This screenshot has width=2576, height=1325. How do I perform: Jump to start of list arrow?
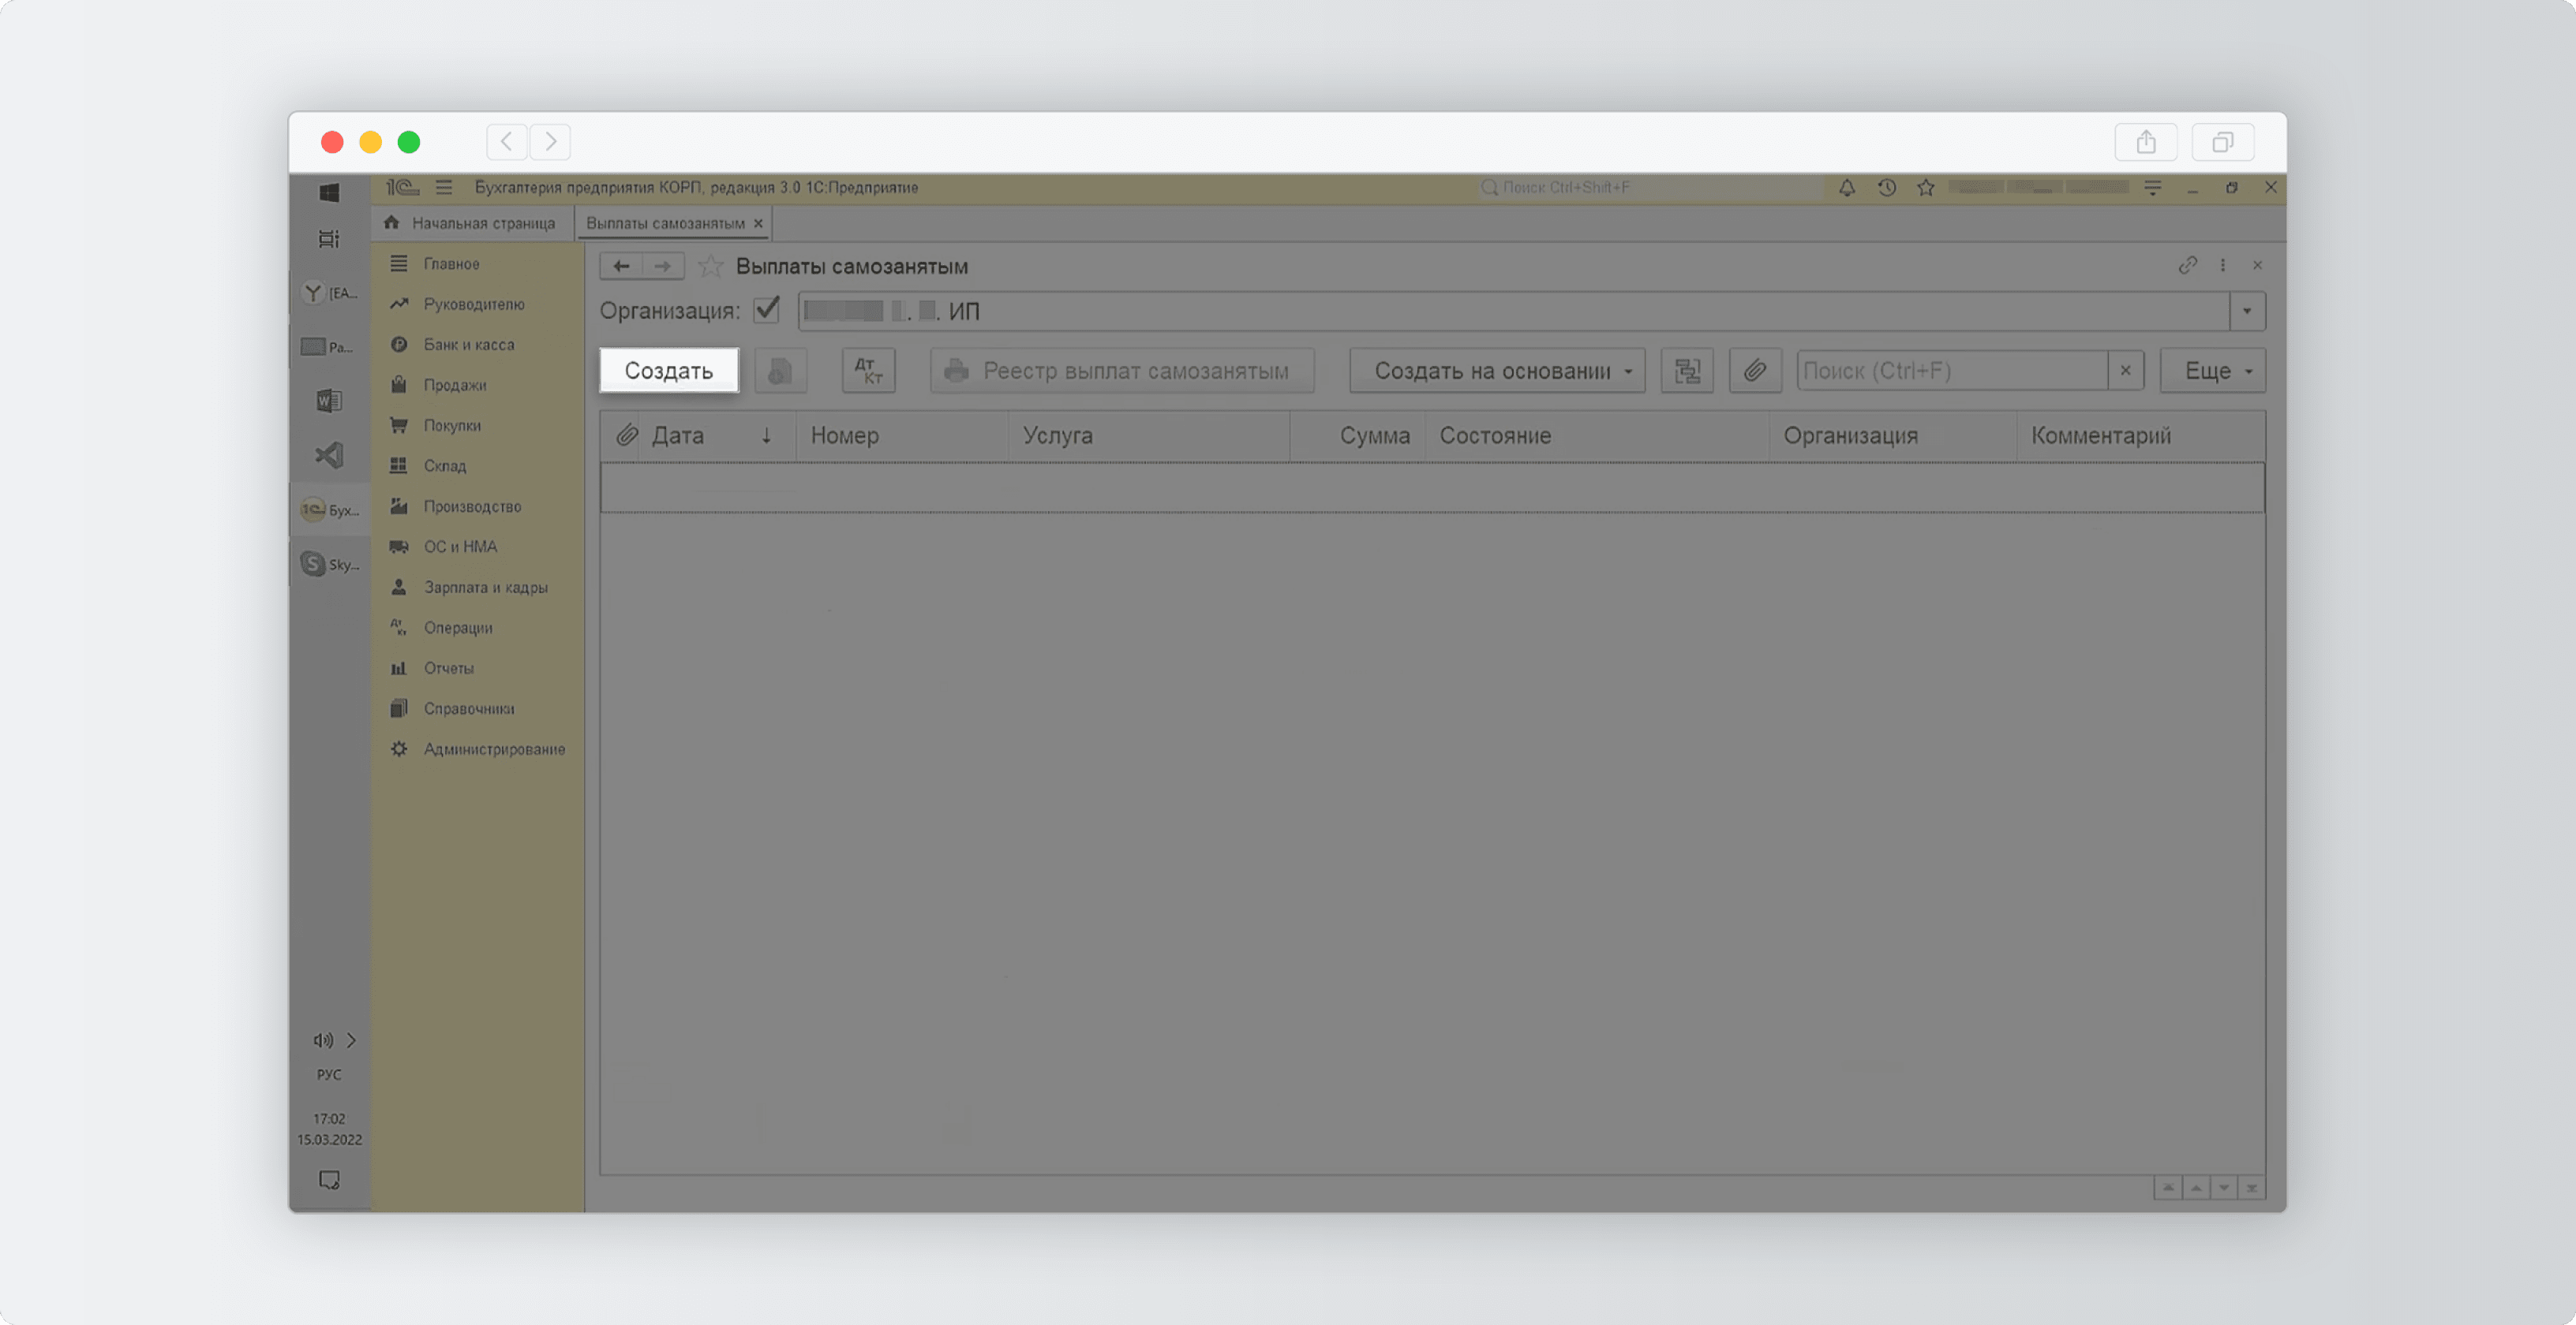point(2167,1187)
